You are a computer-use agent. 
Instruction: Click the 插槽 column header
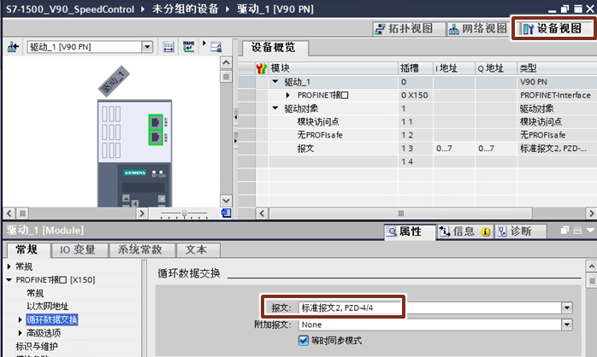pyautogui.click(x=416, y=68)
